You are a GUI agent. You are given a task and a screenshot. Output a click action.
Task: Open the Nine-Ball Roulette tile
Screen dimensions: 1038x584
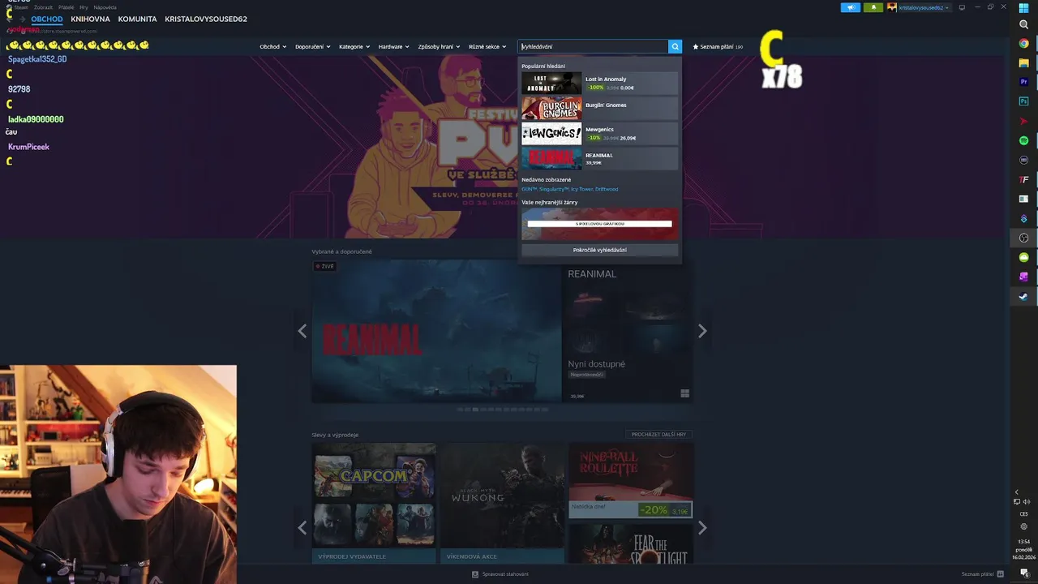tap(631, 480)
